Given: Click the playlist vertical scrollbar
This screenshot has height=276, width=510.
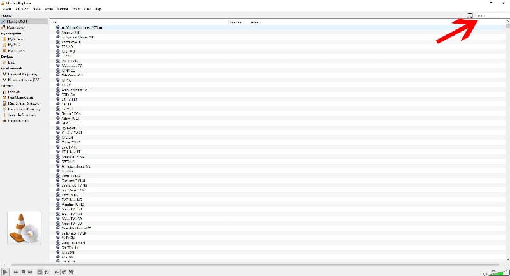Looking at the screenshot, I should tap(507, 140).
